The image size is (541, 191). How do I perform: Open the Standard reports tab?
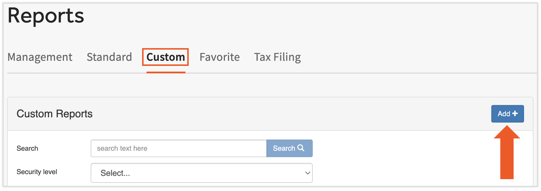[109, 57]
